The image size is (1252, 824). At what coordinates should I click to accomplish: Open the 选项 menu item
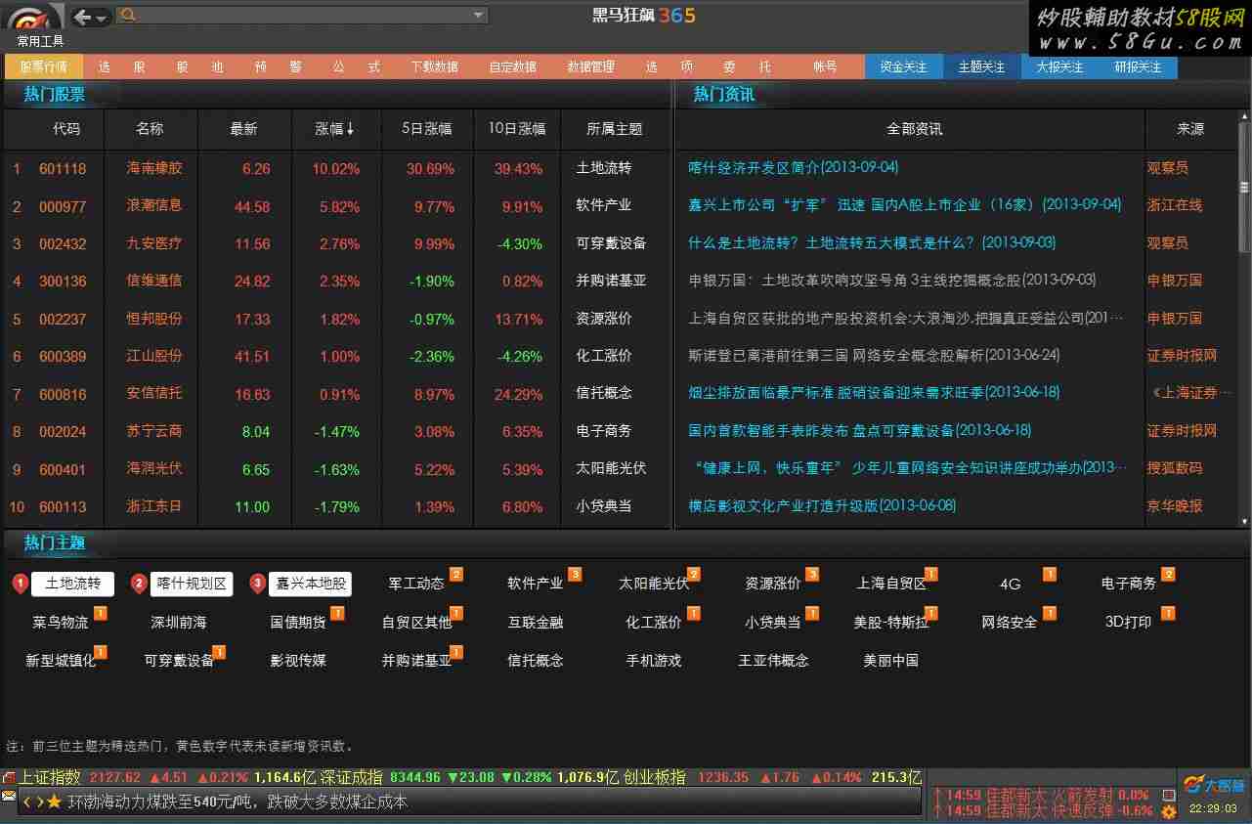[669, 66]
